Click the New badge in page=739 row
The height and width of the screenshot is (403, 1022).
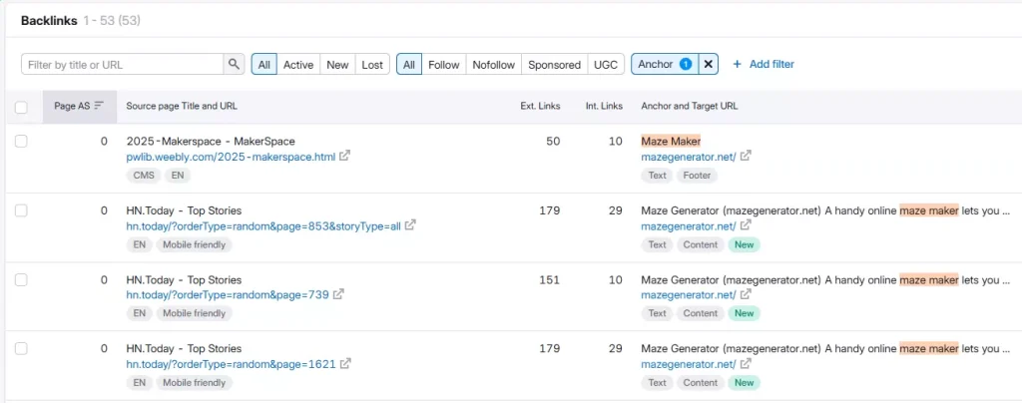point(744,314)
